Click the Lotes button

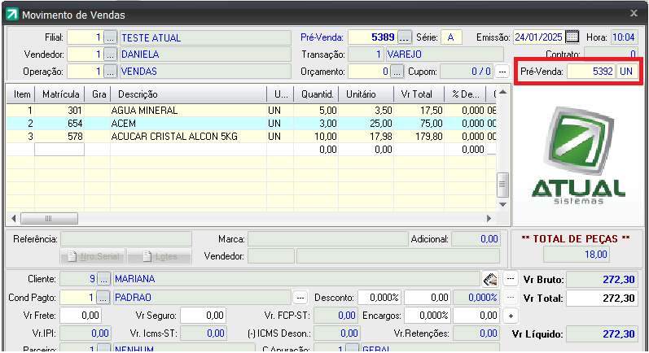coord(159,256)
